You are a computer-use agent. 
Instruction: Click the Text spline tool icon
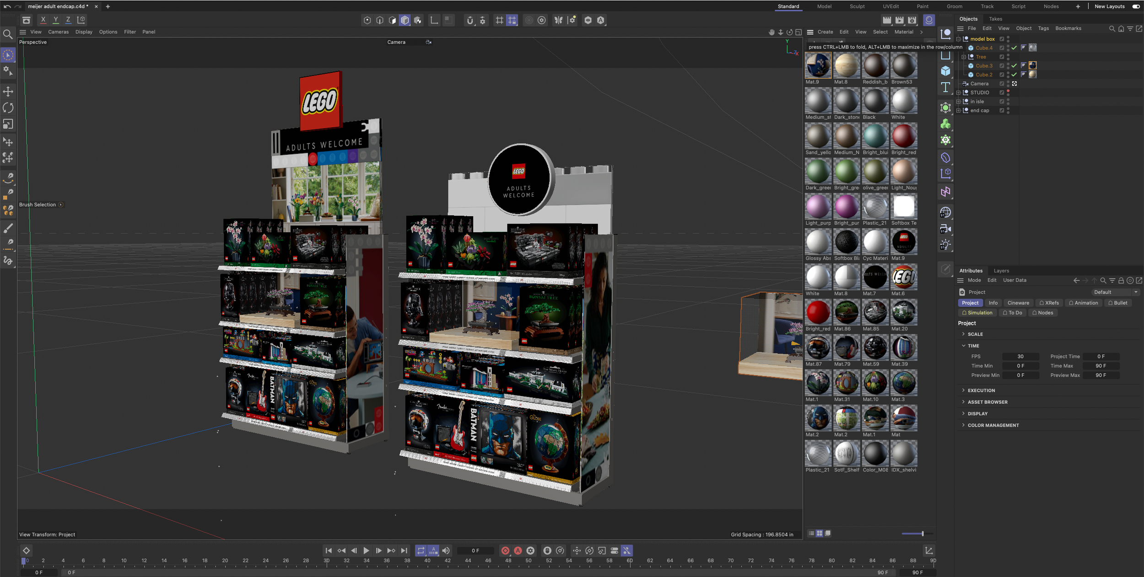tap(945, 87)
